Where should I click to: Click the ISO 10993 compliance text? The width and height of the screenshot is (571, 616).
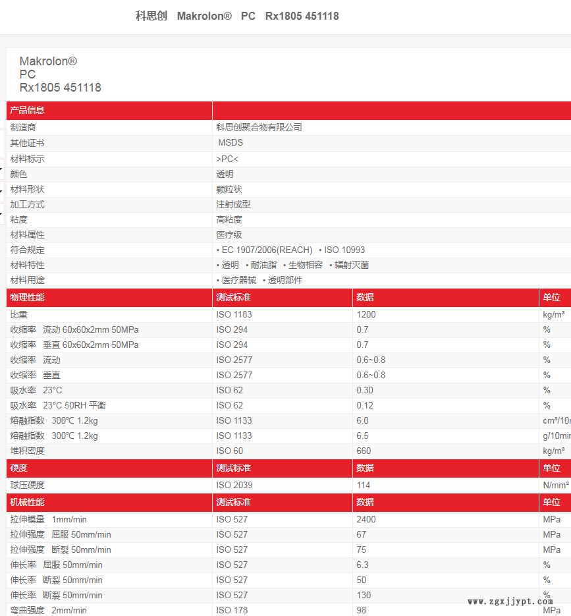(344, 250)
